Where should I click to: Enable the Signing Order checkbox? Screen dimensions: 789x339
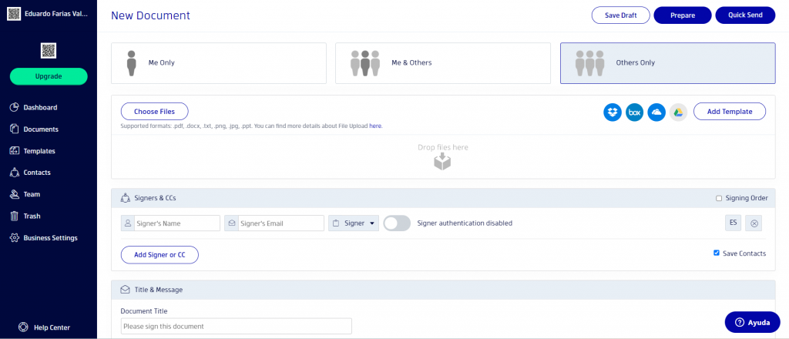[x=719, y=198]
